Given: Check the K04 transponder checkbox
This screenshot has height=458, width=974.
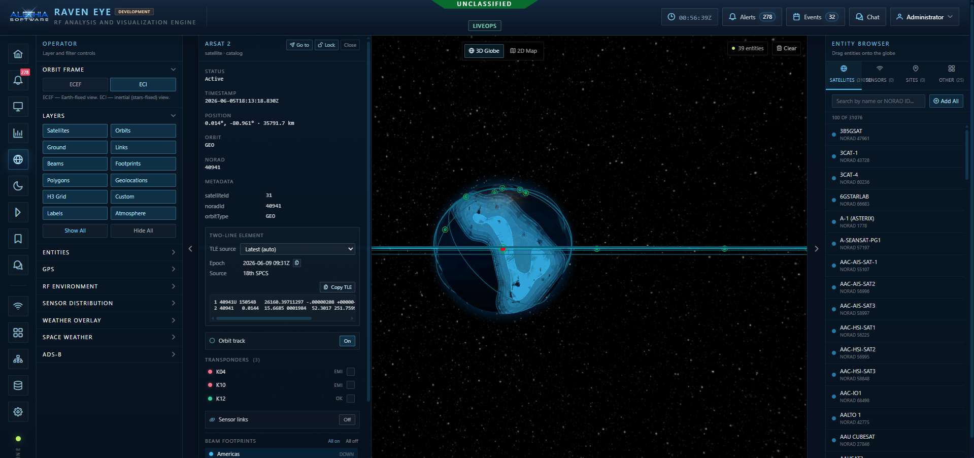Looking at the screenshot, I should (351, 372).
